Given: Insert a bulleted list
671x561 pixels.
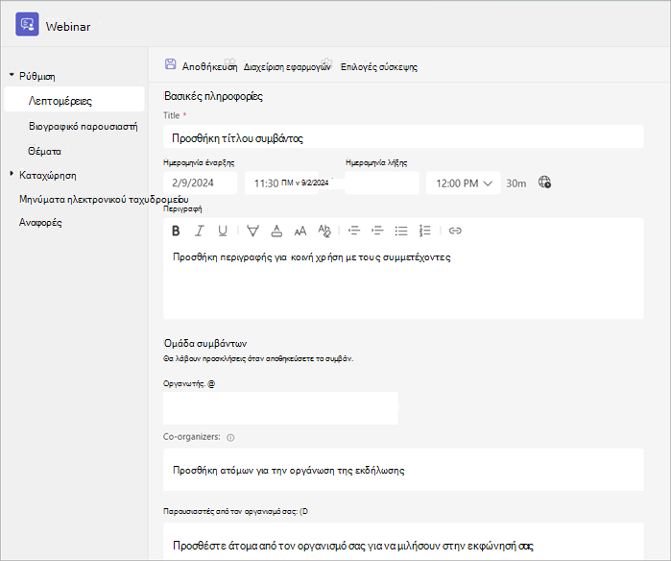Looking at the screenshot, I should 401,231.
